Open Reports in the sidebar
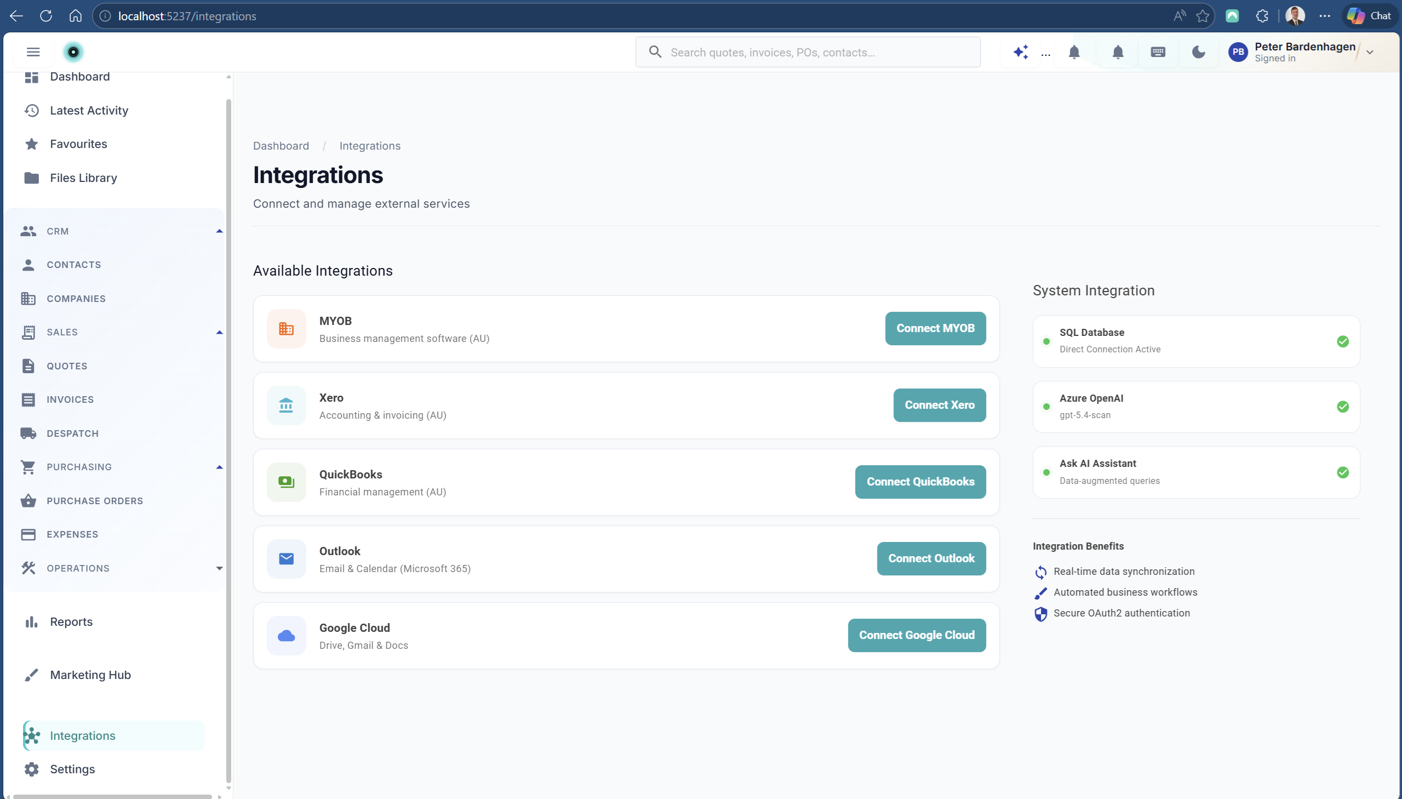Screen dimensions: 1402x799 click(71, 622)
